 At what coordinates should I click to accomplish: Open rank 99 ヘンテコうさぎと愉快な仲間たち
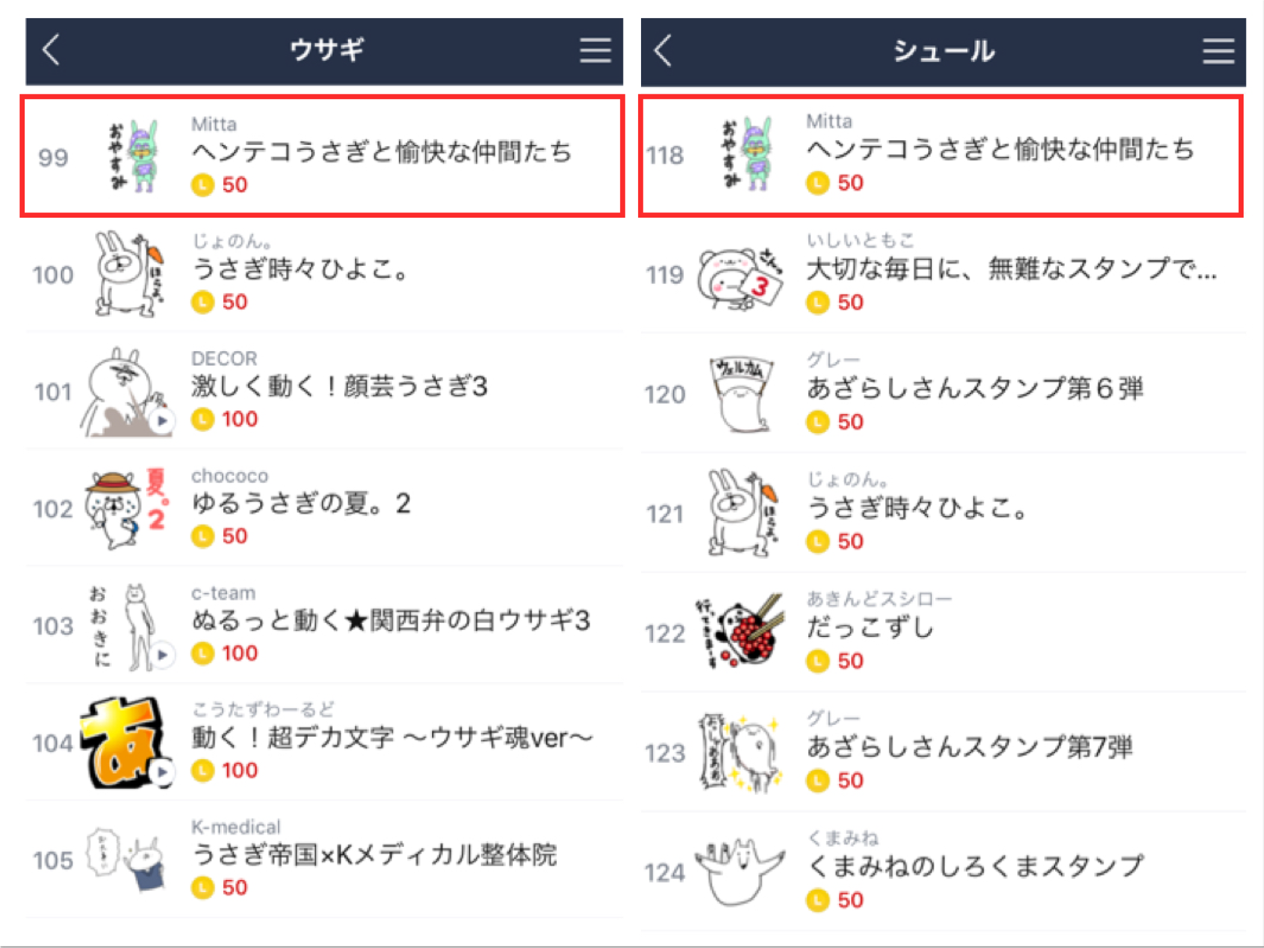click(x=323, y=156)
